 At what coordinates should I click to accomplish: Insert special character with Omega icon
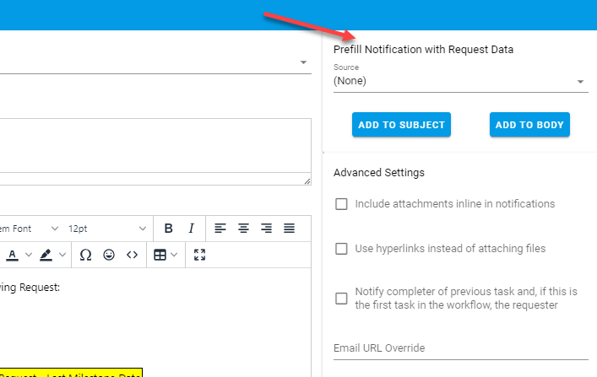[85, 254]
